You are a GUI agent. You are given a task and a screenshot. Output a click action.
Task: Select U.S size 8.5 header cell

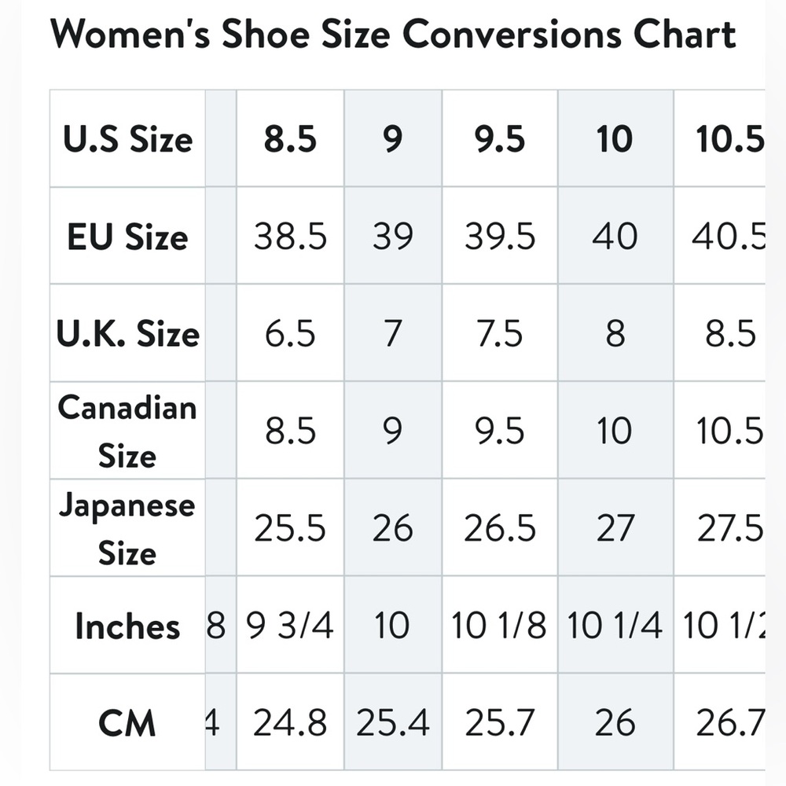[x=290, y=138]
